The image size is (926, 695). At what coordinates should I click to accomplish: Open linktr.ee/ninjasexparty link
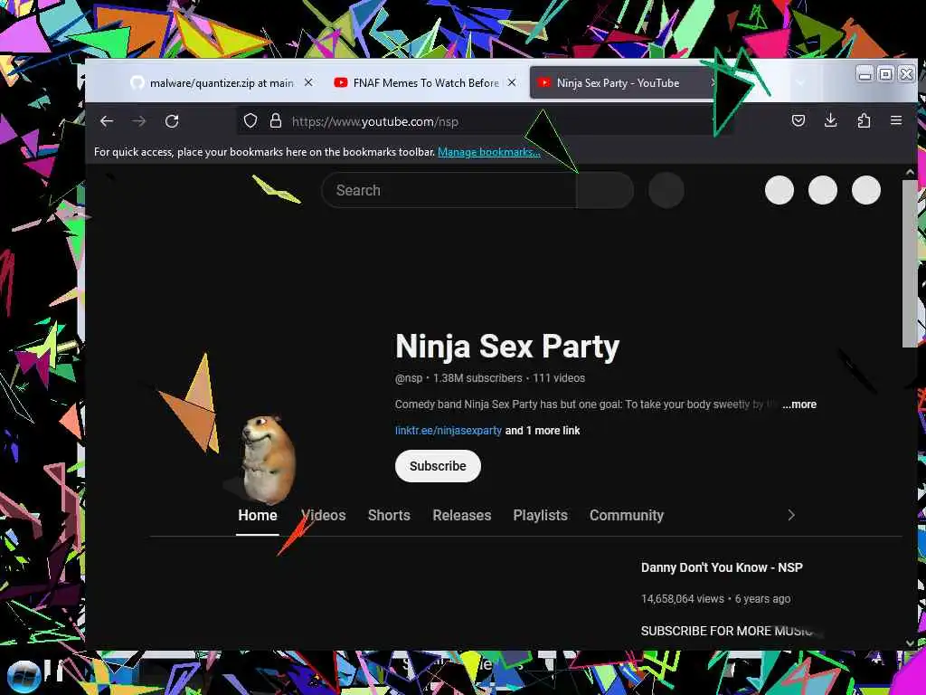pos(449,430)
